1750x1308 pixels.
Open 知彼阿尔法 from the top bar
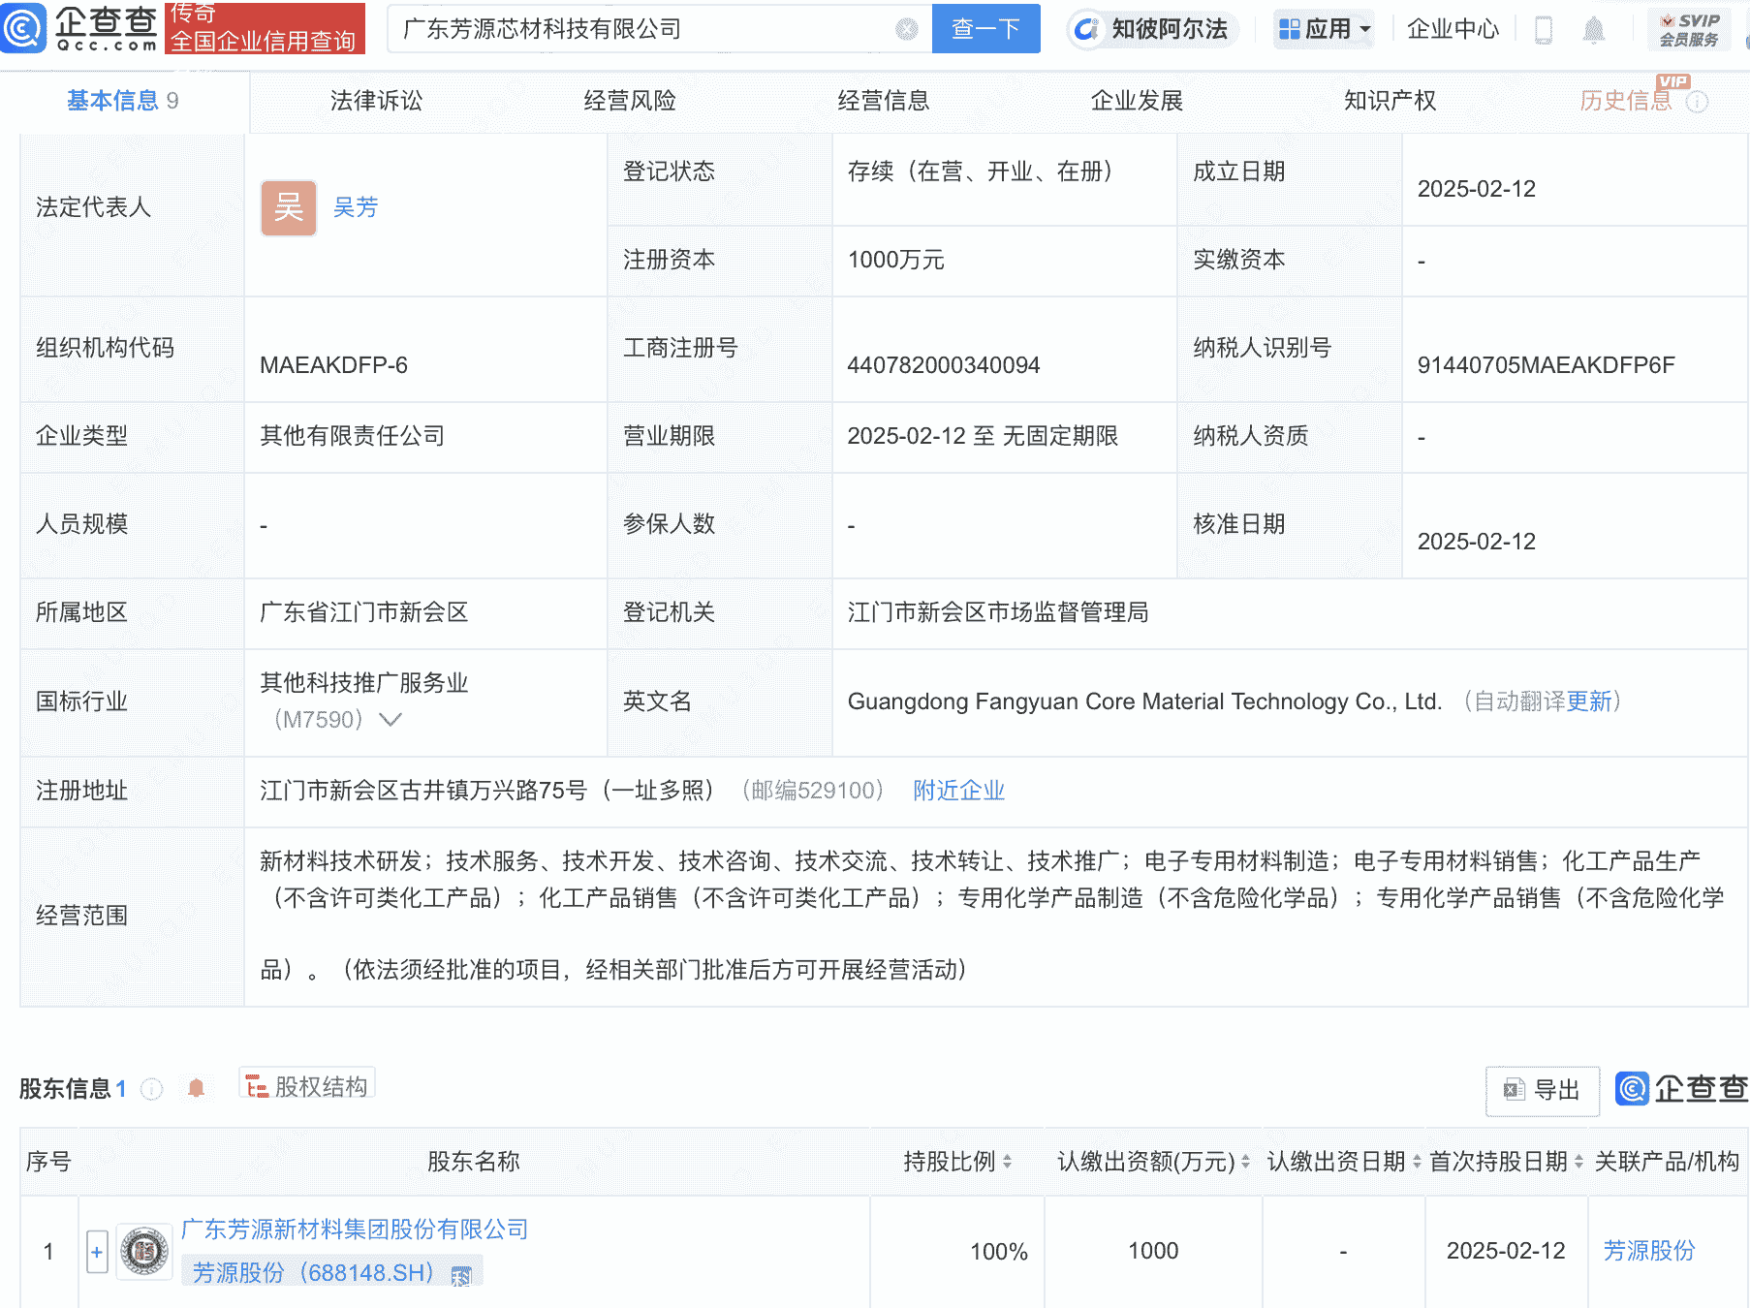pos(1153,29)
